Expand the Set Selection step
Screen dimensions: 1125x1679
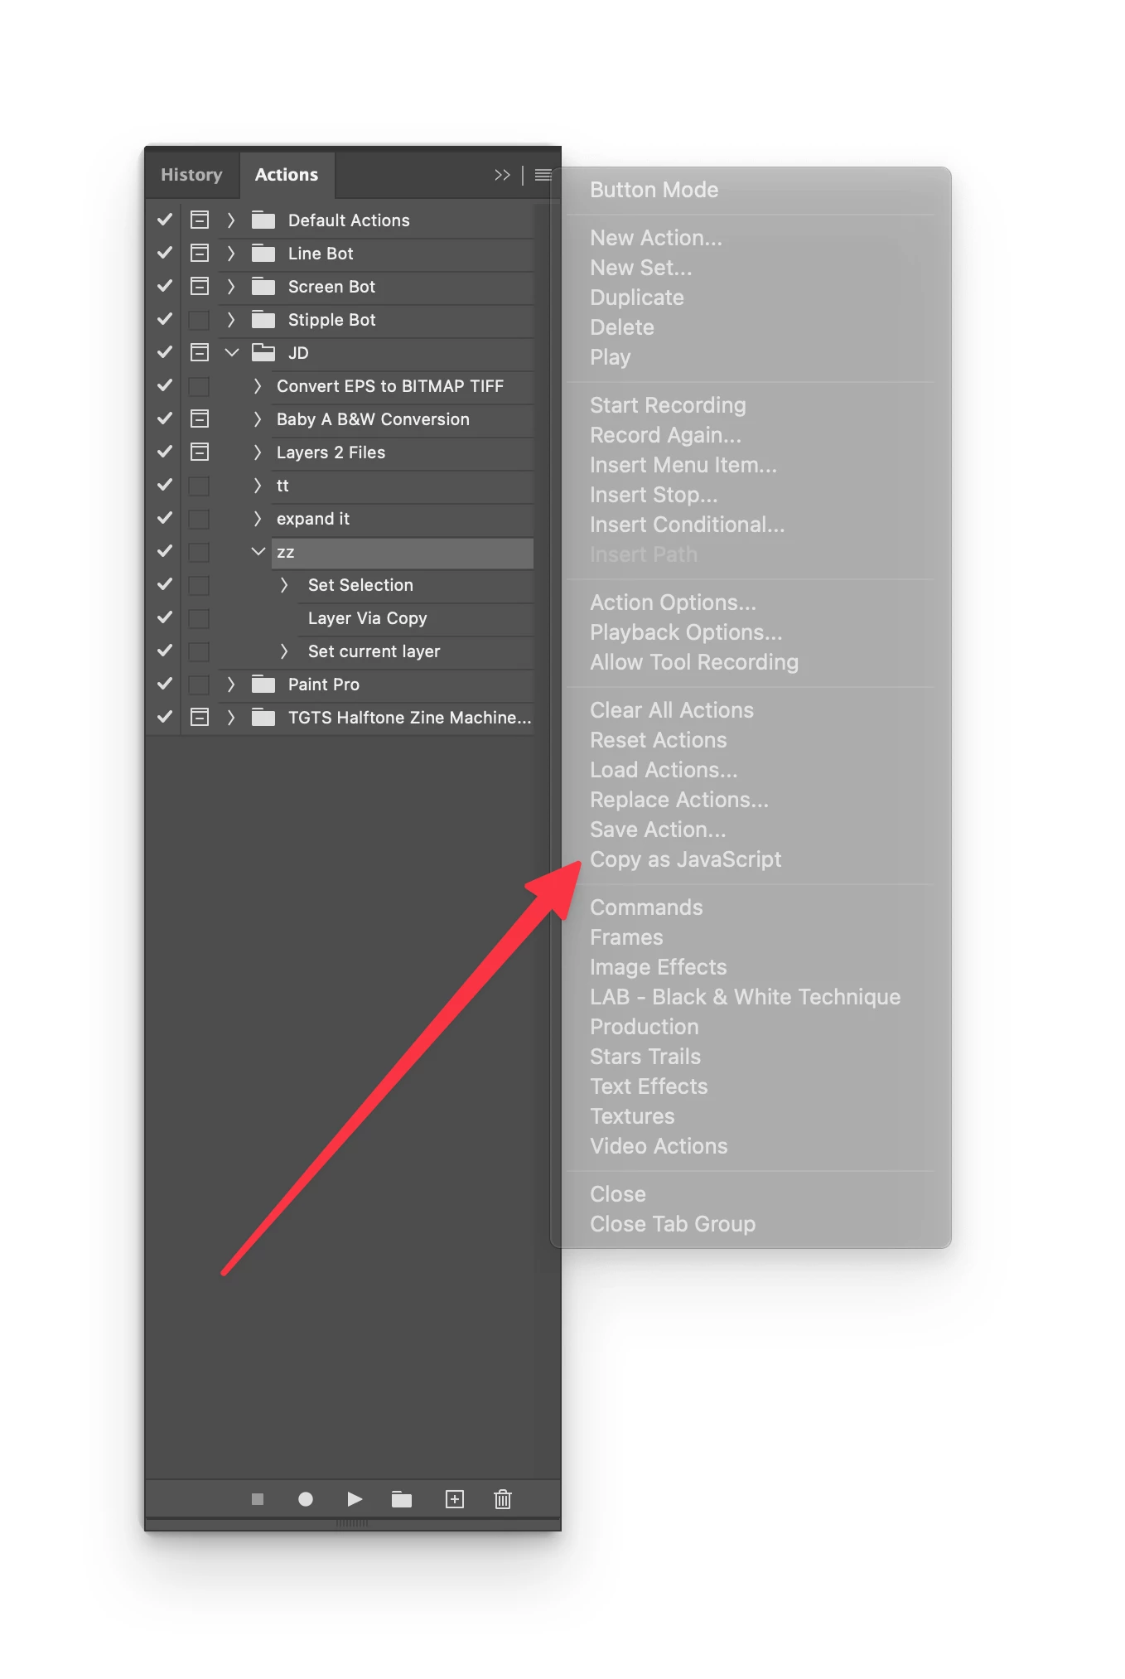tap(284, 584)
